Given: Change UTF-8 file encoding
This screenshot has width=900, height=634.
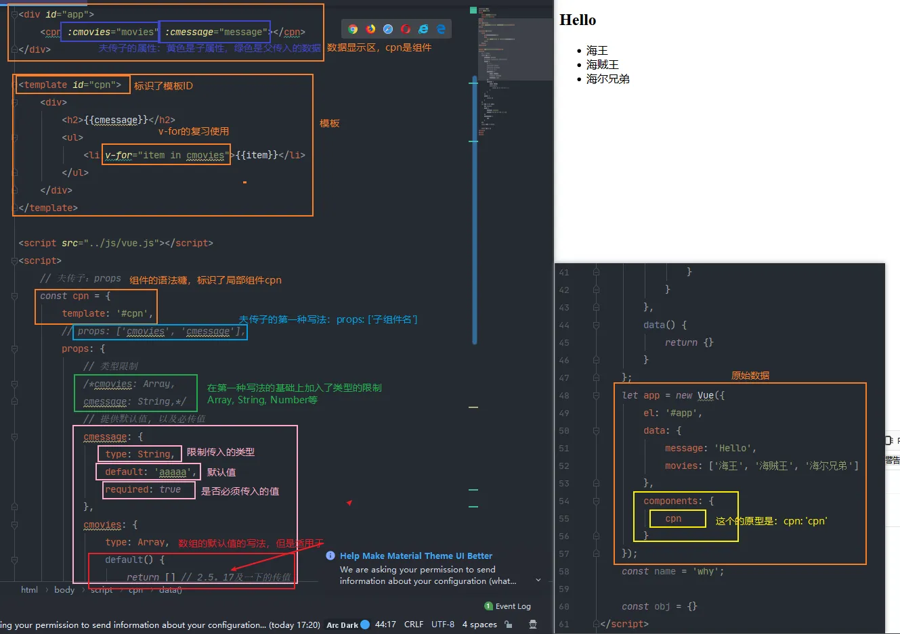Looking at the screenshot, I should (443, 625).
